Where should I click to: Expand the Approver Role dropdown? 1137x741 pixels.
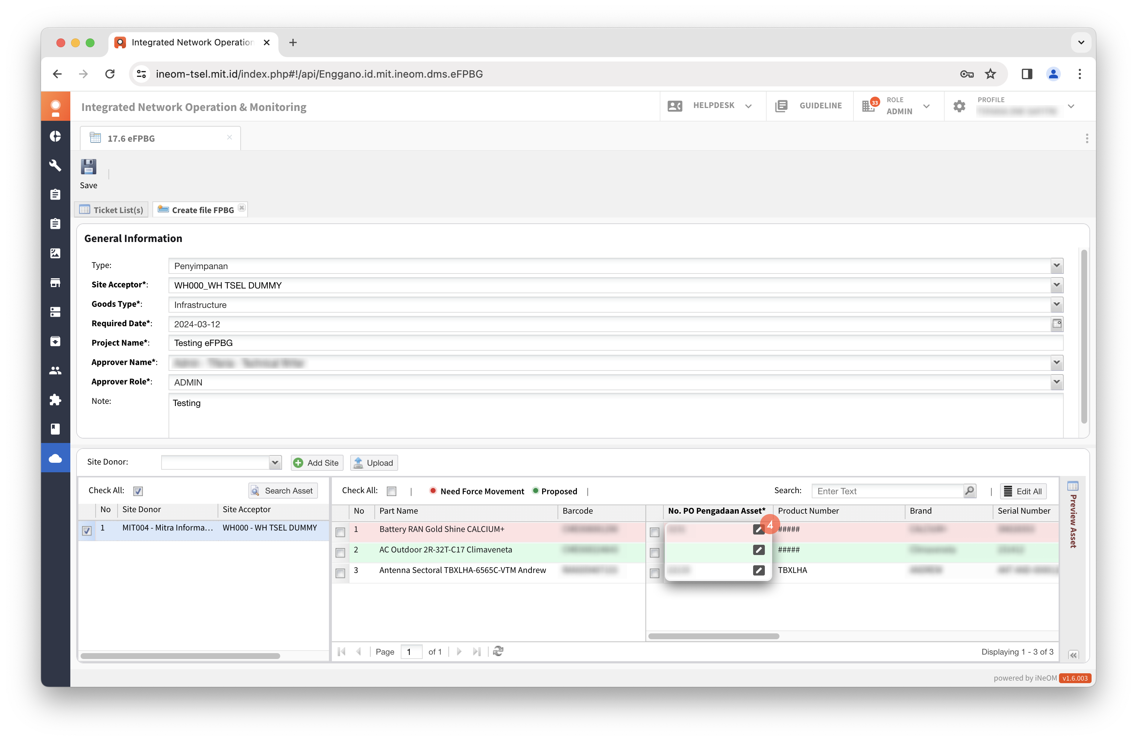click(x=1057, y=382)
